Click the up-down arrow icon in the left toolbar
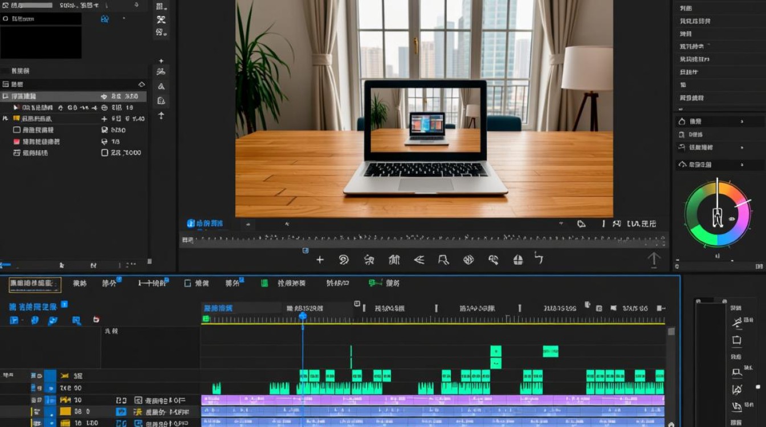The image size is (766, 427). tap(161, 116)
